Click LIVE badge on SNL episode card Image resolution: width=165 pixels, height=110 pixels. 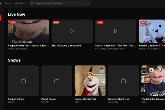[x=56, y=22]
